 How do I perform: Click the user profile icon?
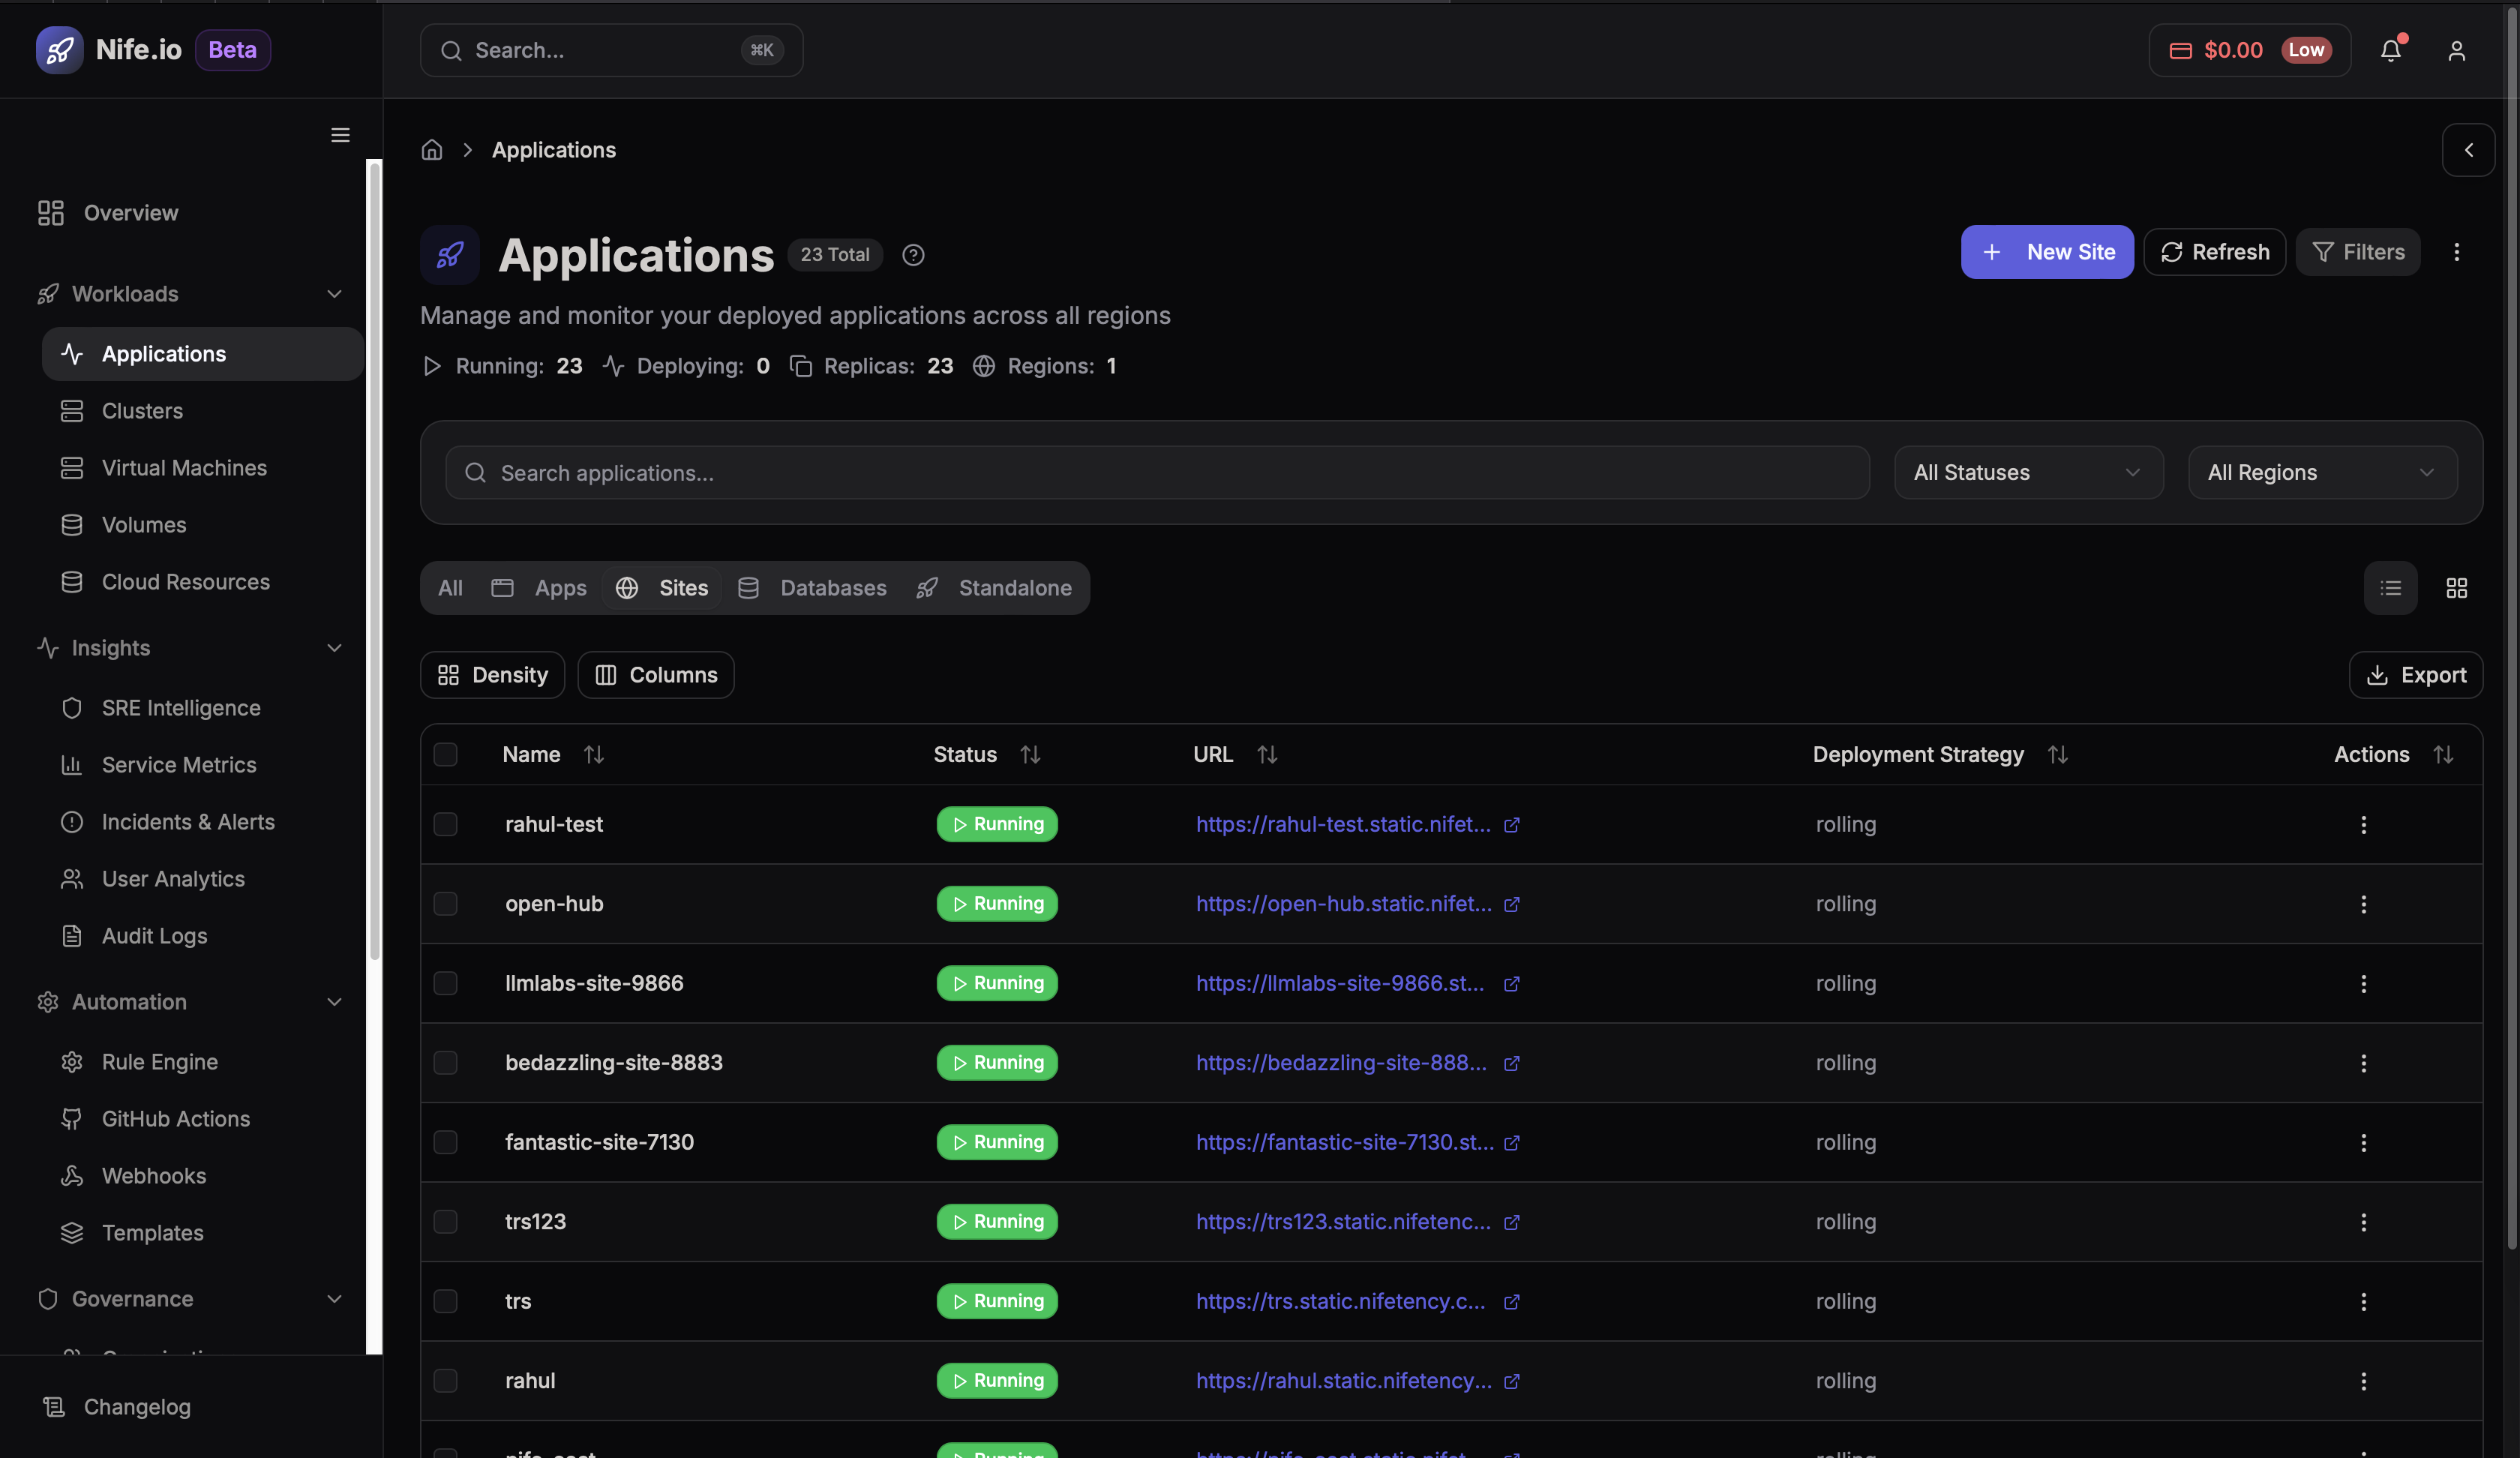pyautogui.click(x=2456, y=50)
